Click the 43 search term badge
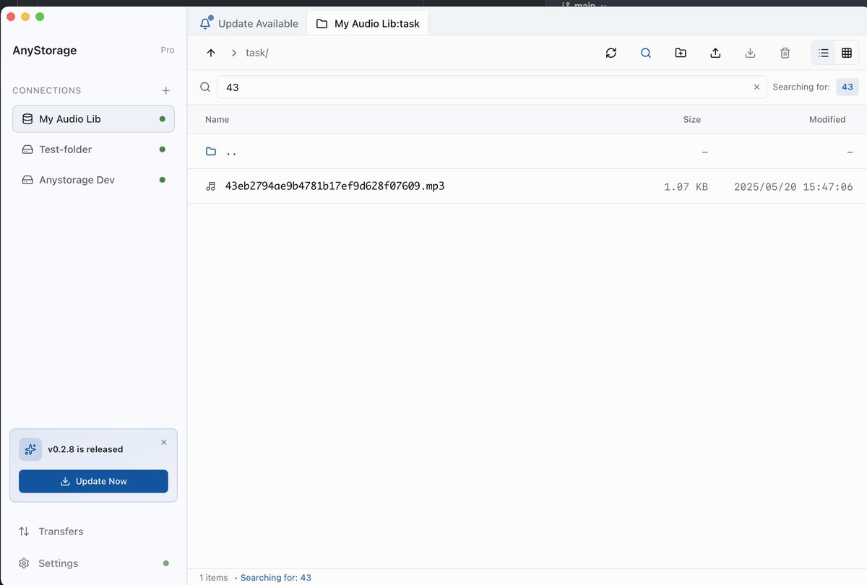 coord(847,87)
